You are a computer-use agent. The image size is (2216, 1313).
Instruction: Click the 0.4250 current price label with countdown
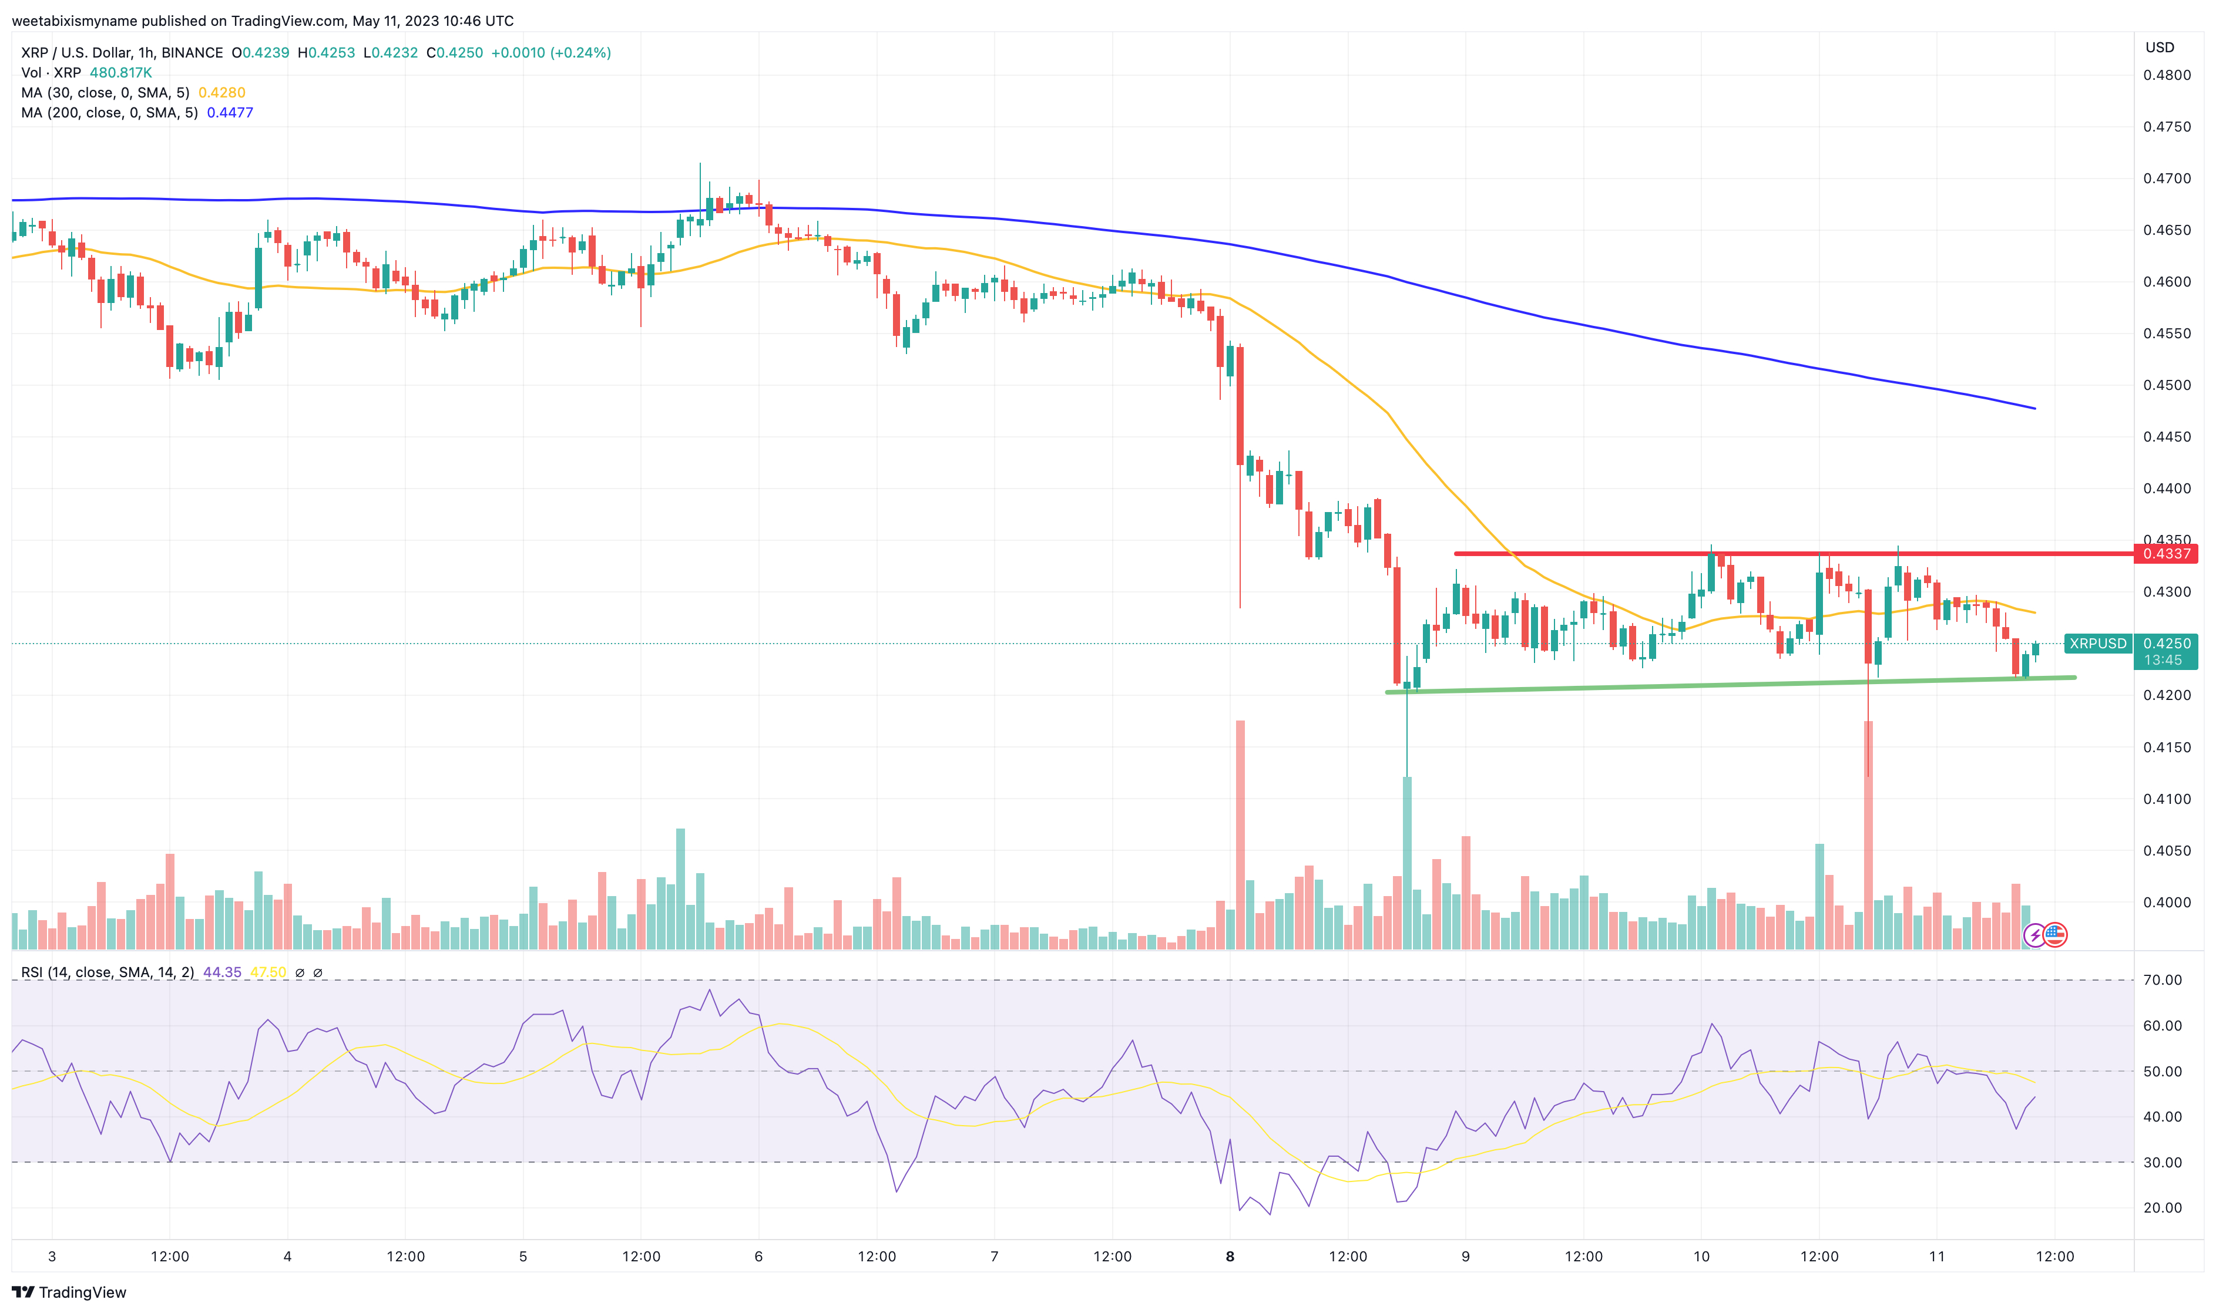[x=2165, y=651]
